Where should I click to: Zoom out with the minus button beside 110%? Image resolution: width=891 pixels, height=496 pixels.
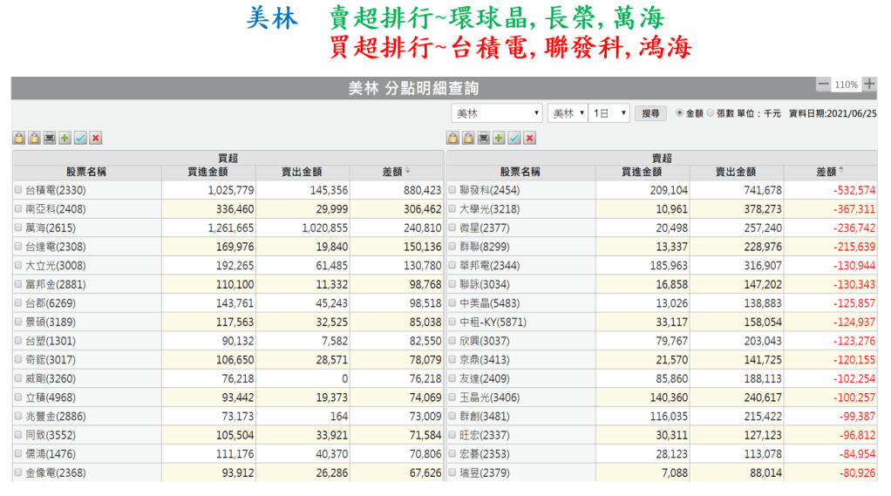(824, 85)
